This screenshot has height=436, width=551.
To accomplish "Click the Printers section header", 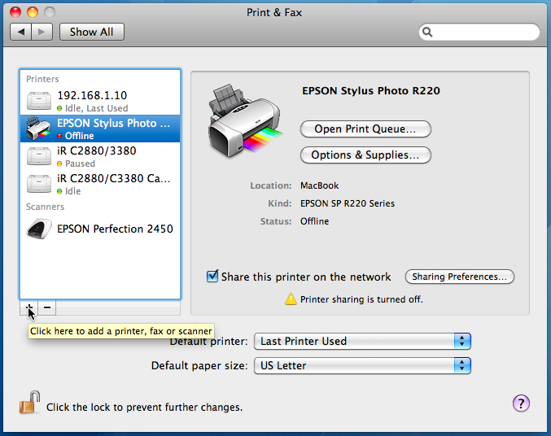I will click(x=42, y=79).
